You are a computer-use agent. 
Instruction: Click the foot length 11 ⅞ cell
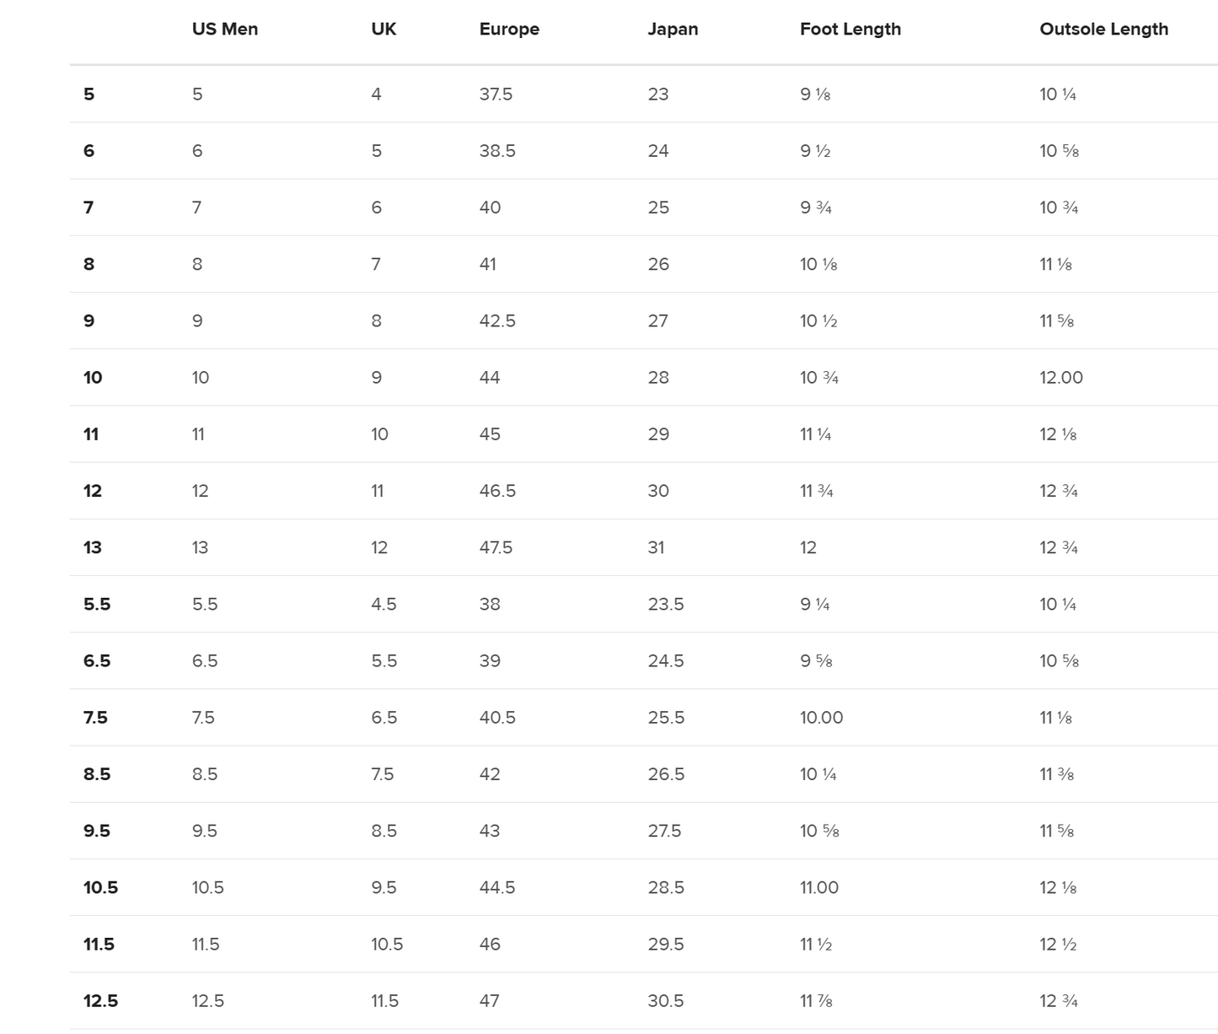pos(817,1001)
